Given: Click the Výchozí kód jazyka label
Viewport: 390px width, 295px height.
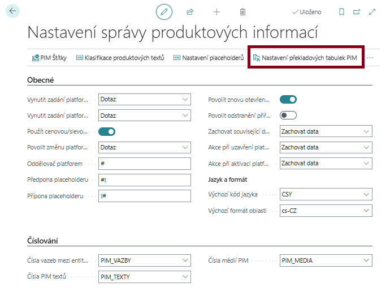Looking at the screenshot, I should click(233, 194).
